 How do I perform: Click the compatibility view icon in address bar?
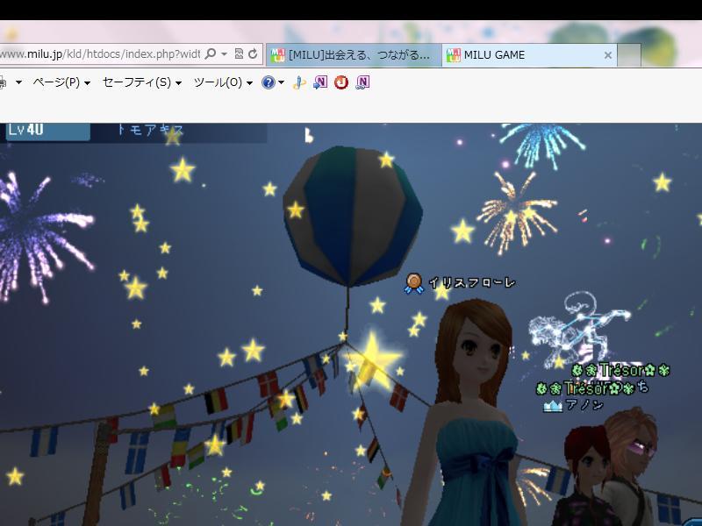(239, 54)
